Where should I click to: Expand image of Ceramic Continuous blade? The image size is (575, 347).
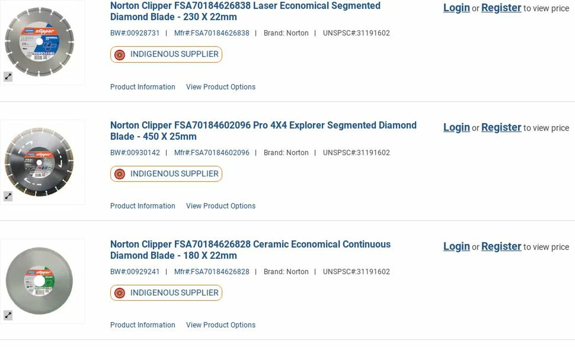point(8,315)
